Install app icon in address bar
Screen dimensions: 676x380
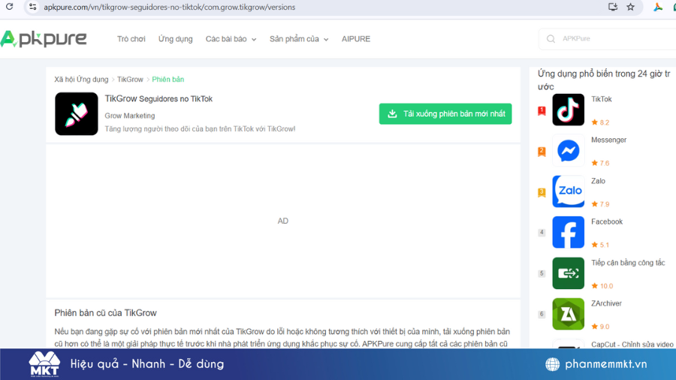click(x=613, y=7)
